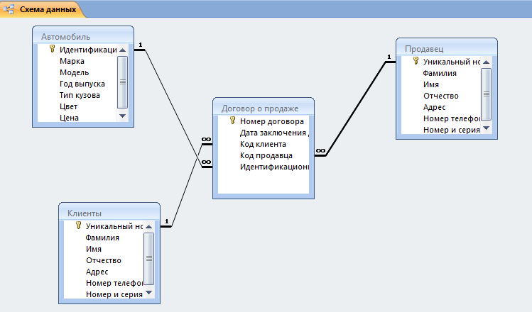Click the Автомобиль scrollbar thumb
This screenshot has height=312, width=532.
click(122, 82)
